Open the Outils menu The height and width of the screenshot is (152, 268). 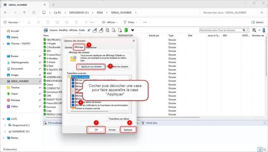(82, 30)
